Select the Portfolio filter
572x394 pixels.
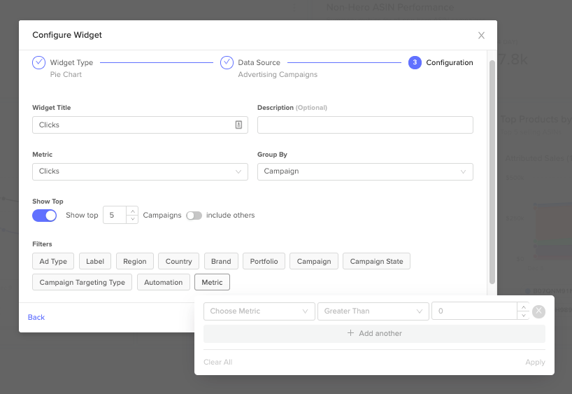[264, 262]
